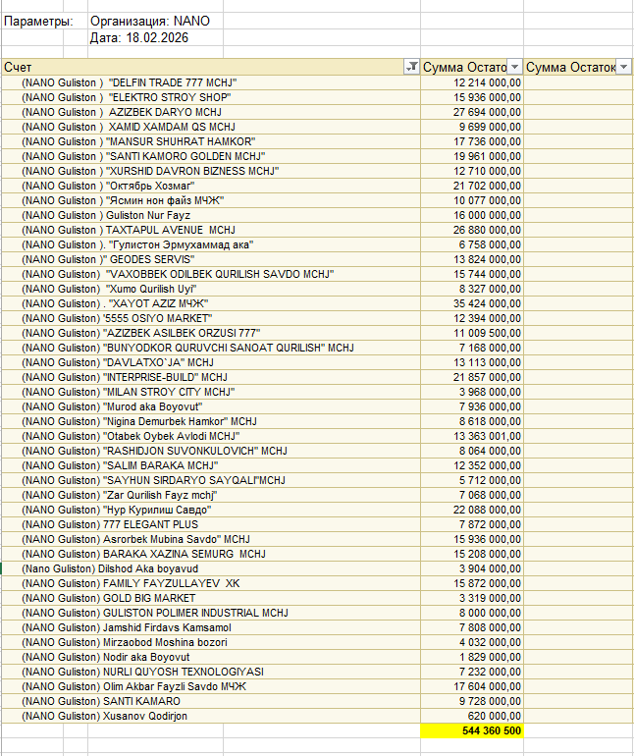Viewport: 634px width, 756px height.
Task: Select amount 27 694 000,00
Action: (x=472, y=112)
